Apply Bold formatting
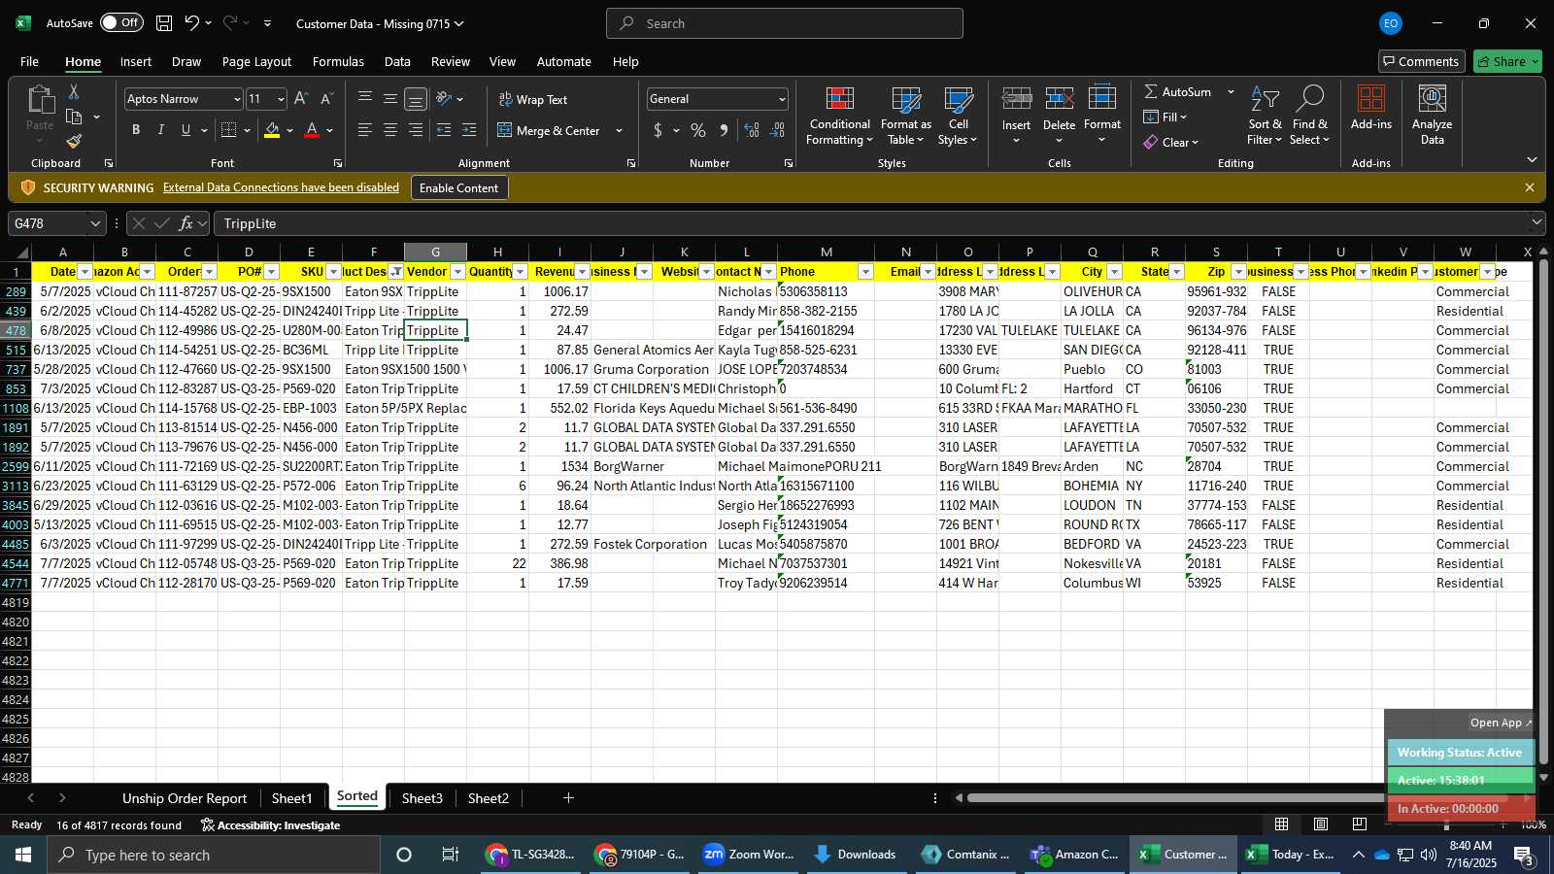This screenshot has width=1554, height=874. [x=136, y=130]
